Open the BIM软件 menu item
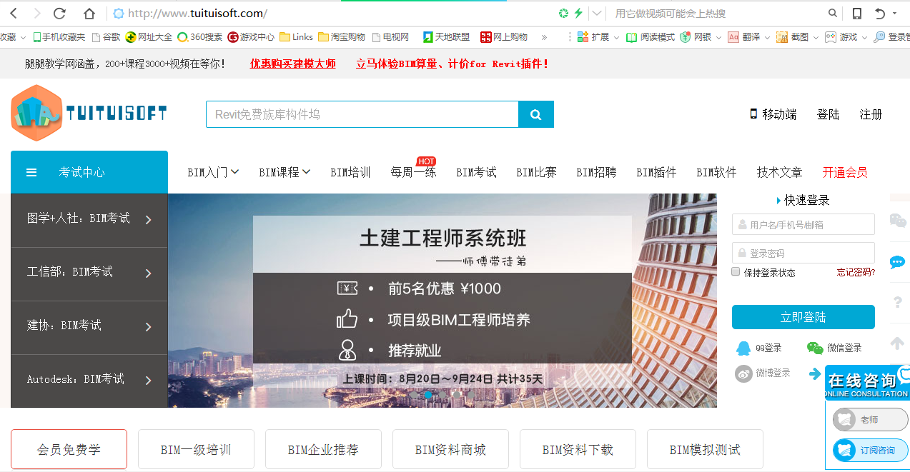Viewport: 910px width, 472px height. pyautogui.click(x=716, y=172)
